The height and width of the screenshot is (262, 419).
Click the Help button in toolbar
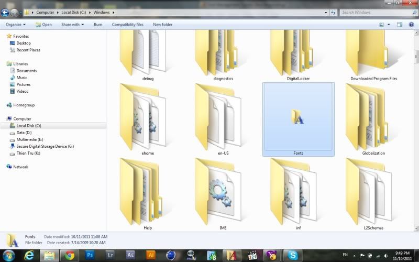411,24
